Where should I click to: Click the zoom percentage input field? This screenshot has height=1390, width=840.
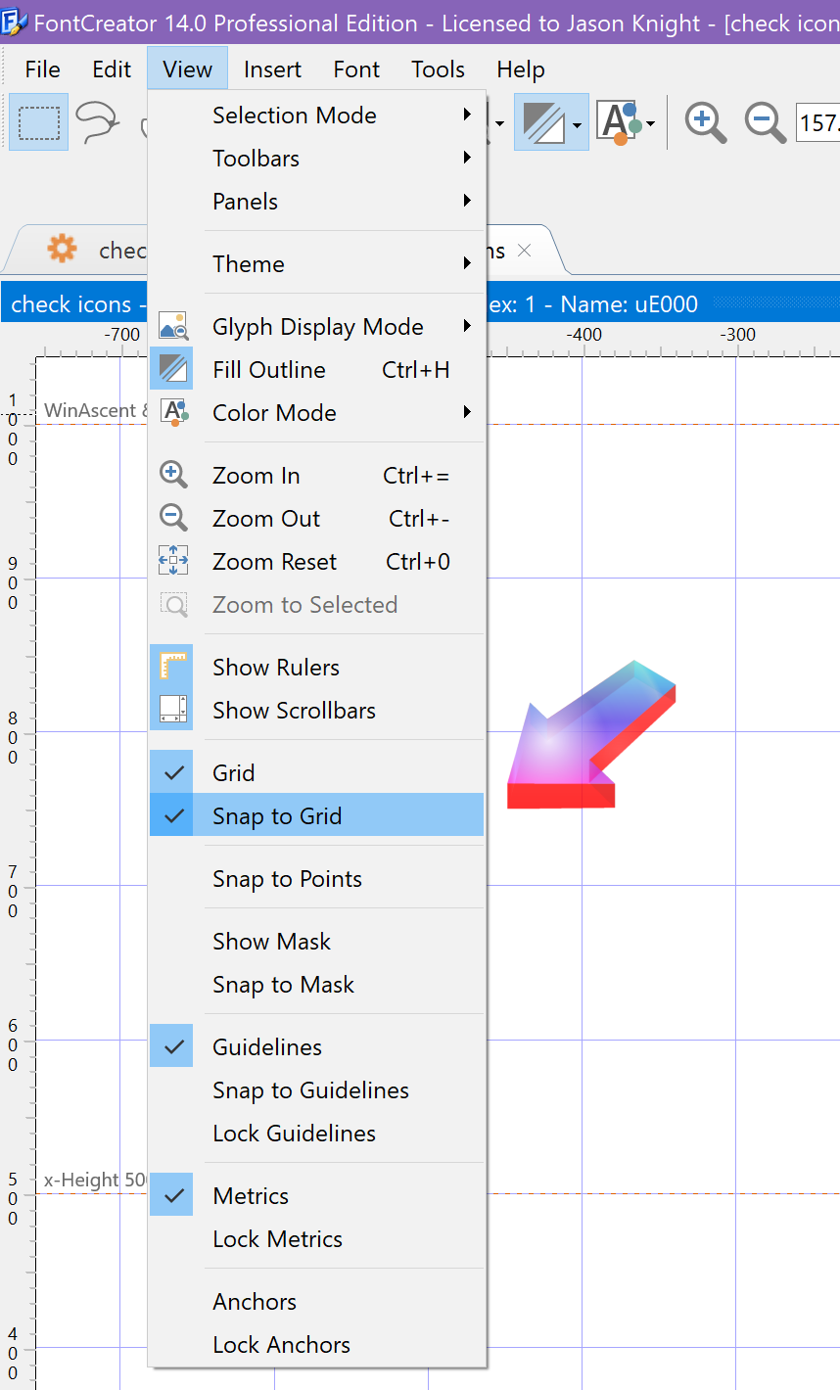(x=817, y=123)
